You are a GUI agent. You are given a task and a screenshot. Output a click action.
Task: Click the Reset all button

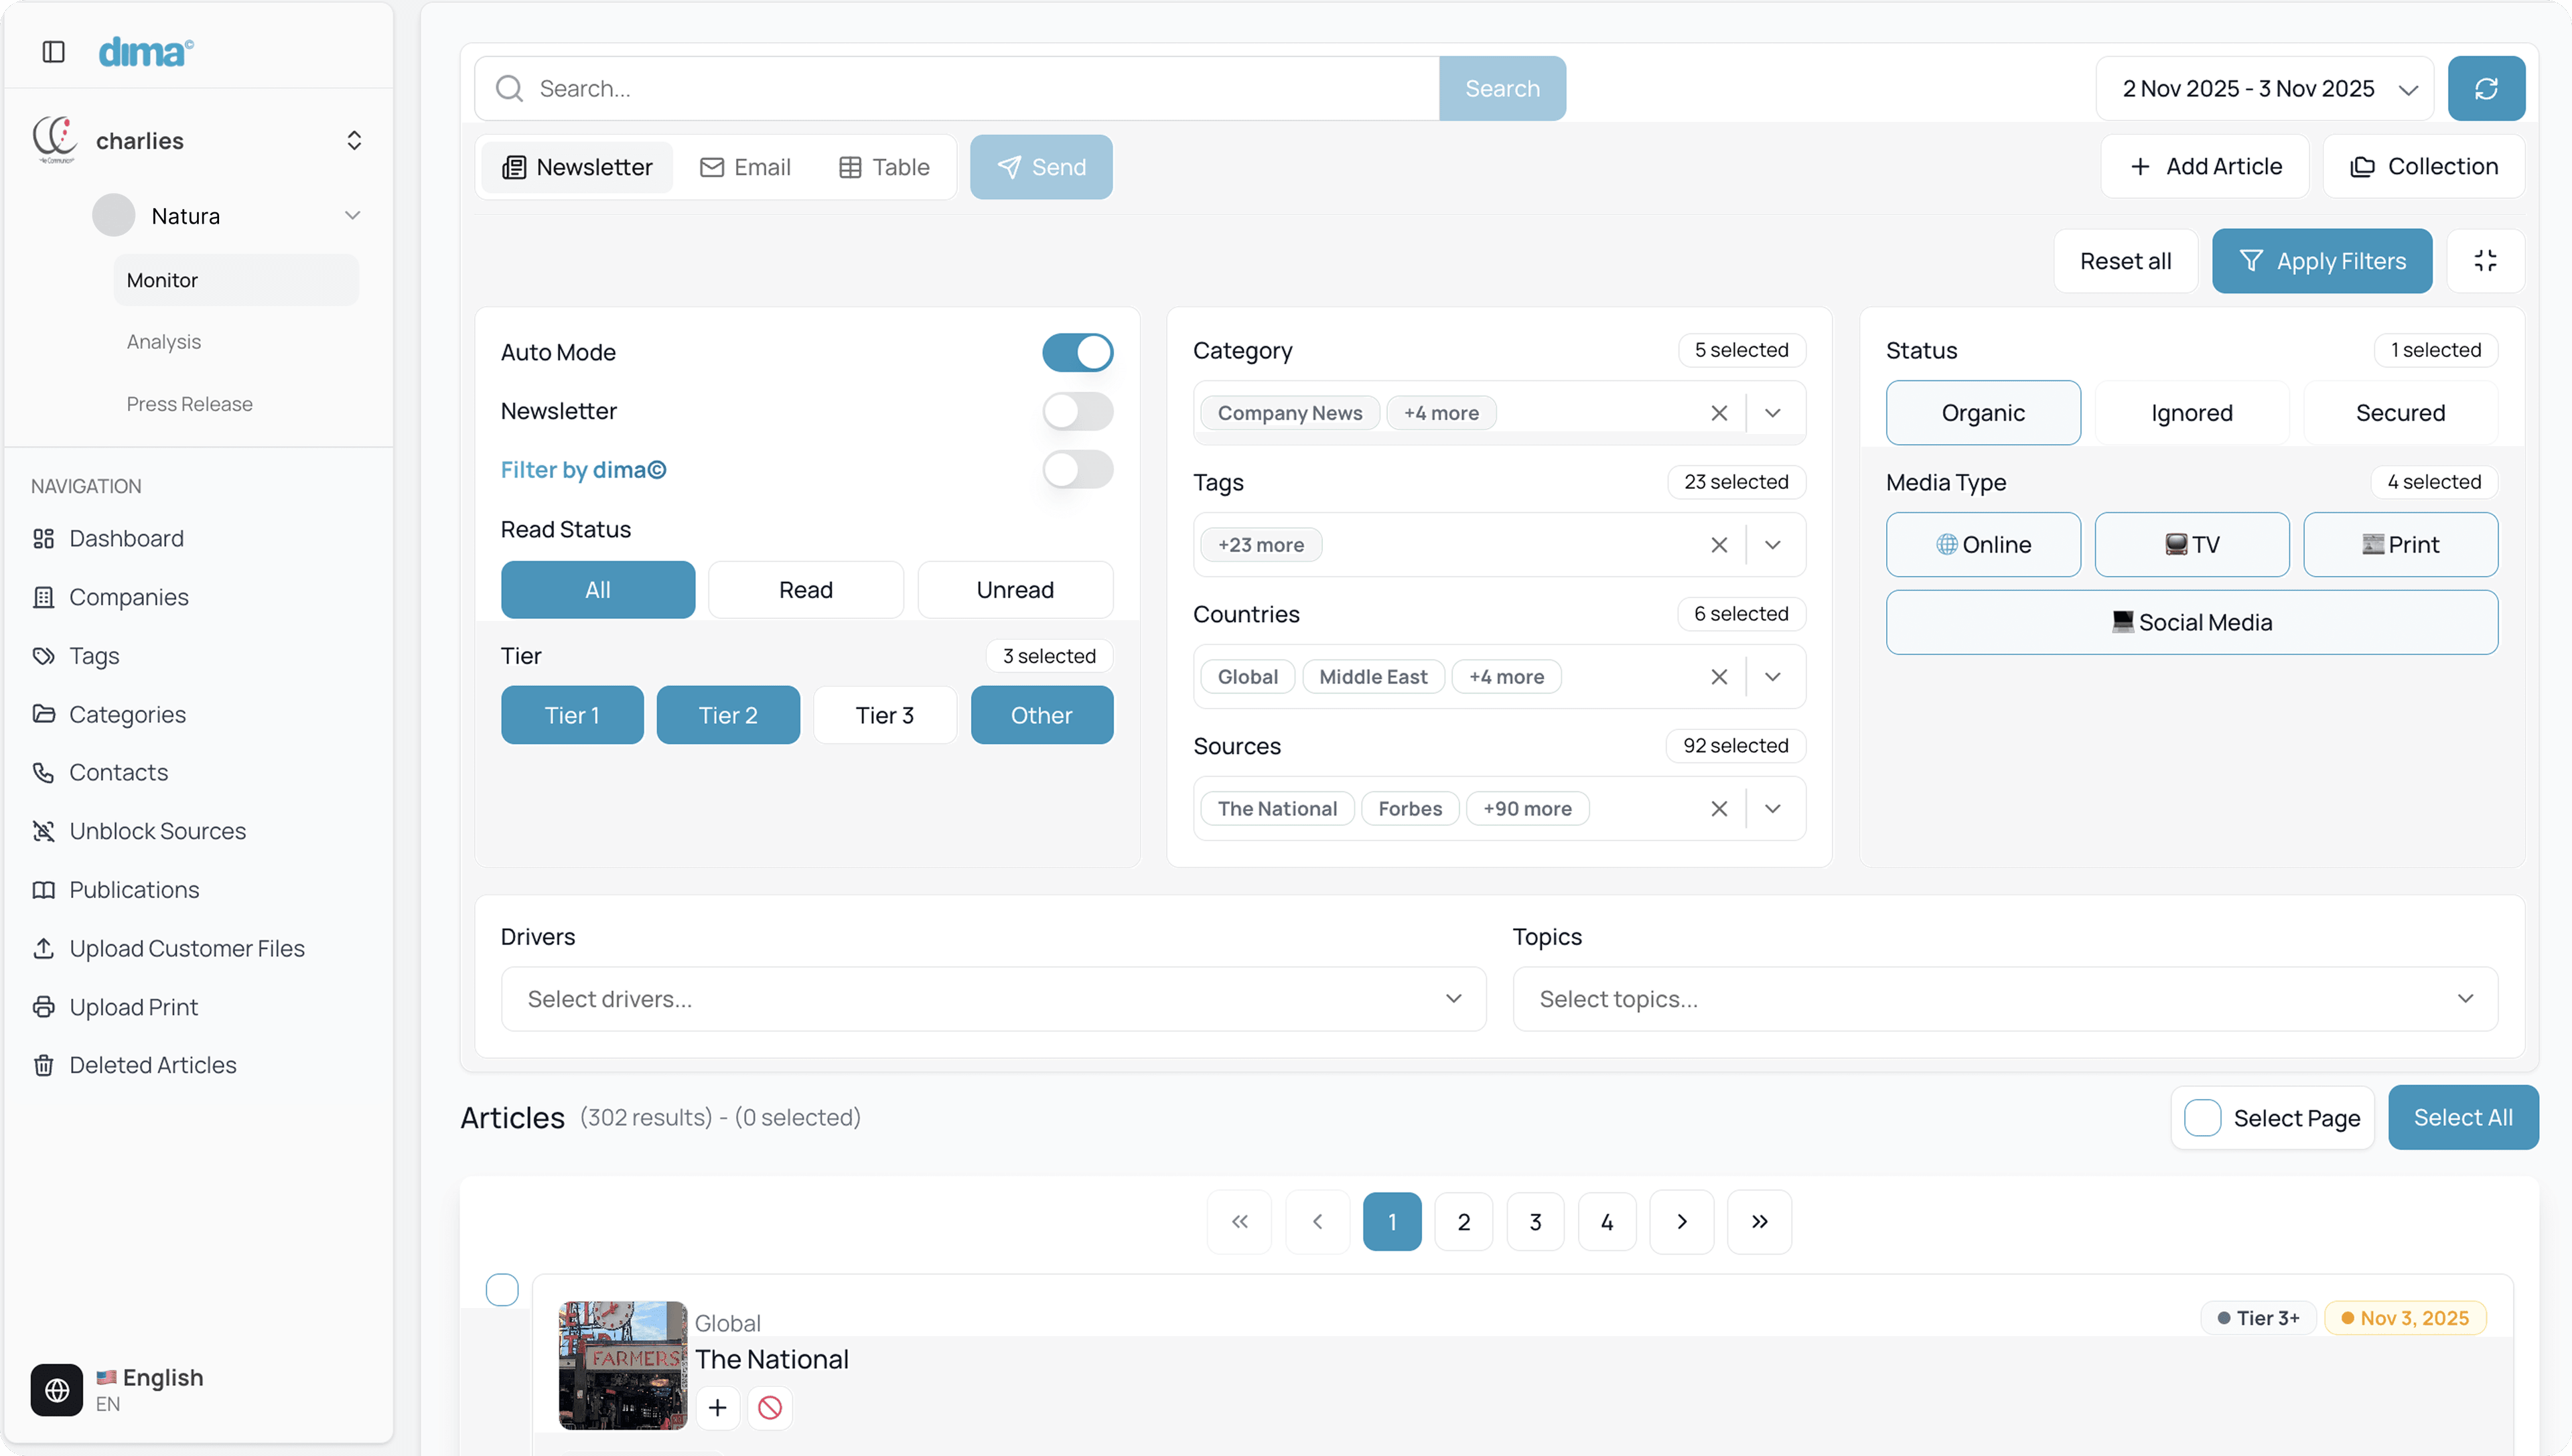point(2125,261)
